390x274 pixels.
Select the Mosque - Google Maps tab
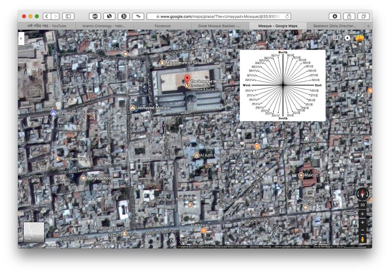[278, 26]
